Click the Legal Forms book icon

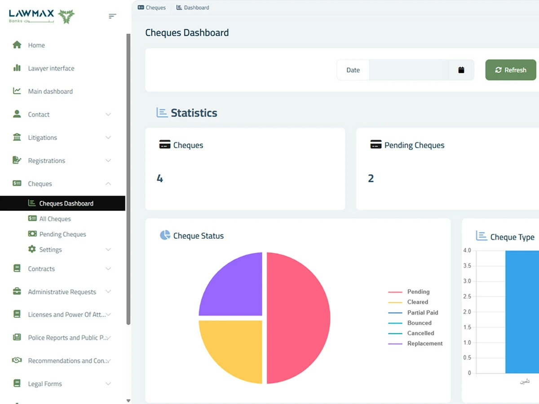coord(17,383)
